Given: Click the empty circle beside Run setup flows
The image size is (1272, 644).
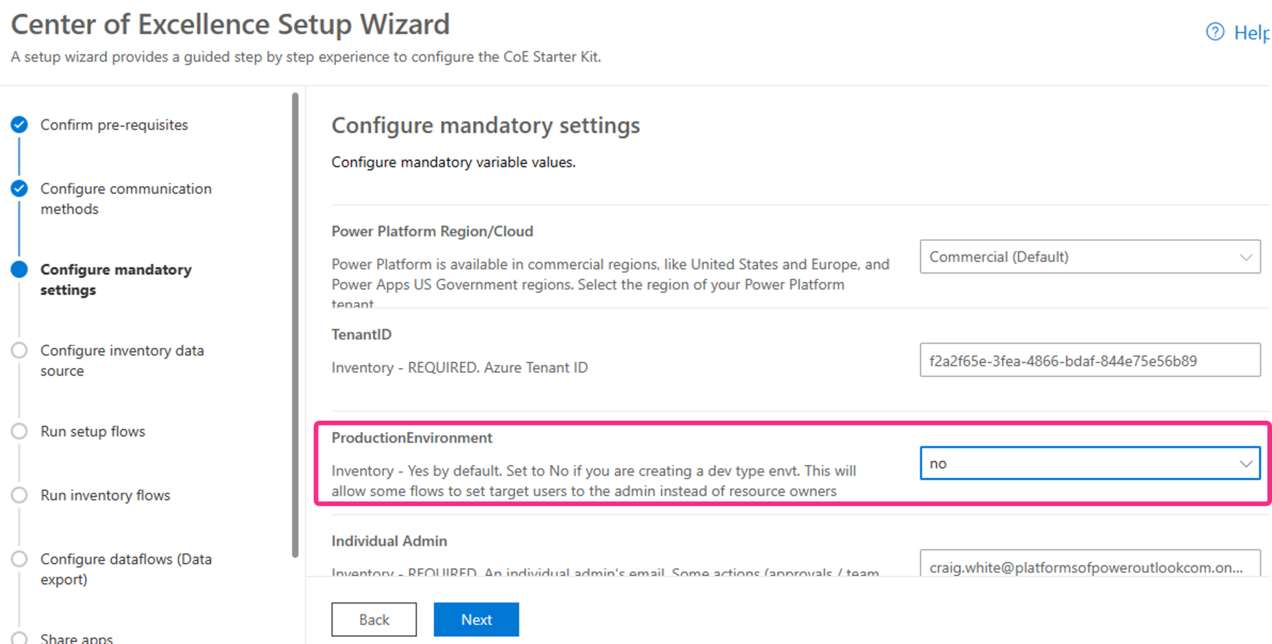Looking at the screenshot, I should [x=19, y=431].
